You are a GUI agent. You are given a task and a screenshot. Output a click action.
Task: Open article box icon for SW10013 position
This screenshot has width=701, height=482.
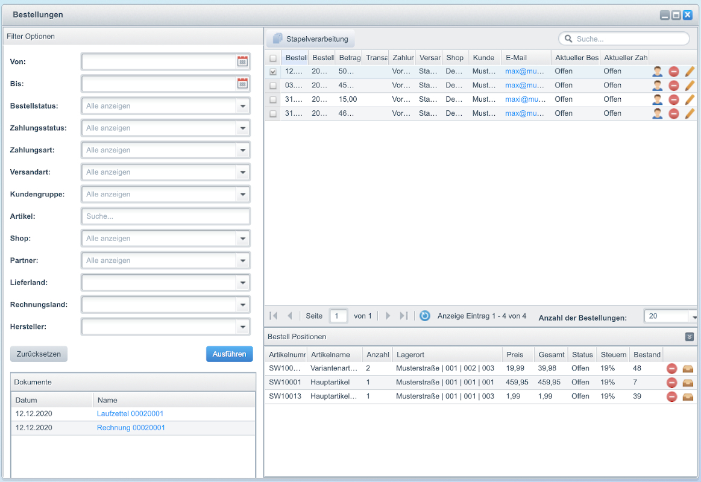[x=688, y=396]
